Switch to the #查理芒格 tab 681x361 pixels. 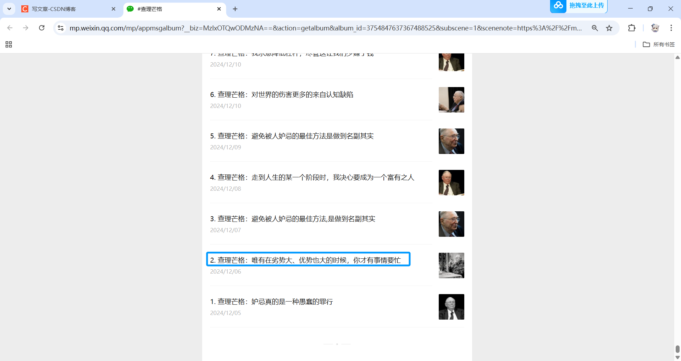[x=175, y=9]
